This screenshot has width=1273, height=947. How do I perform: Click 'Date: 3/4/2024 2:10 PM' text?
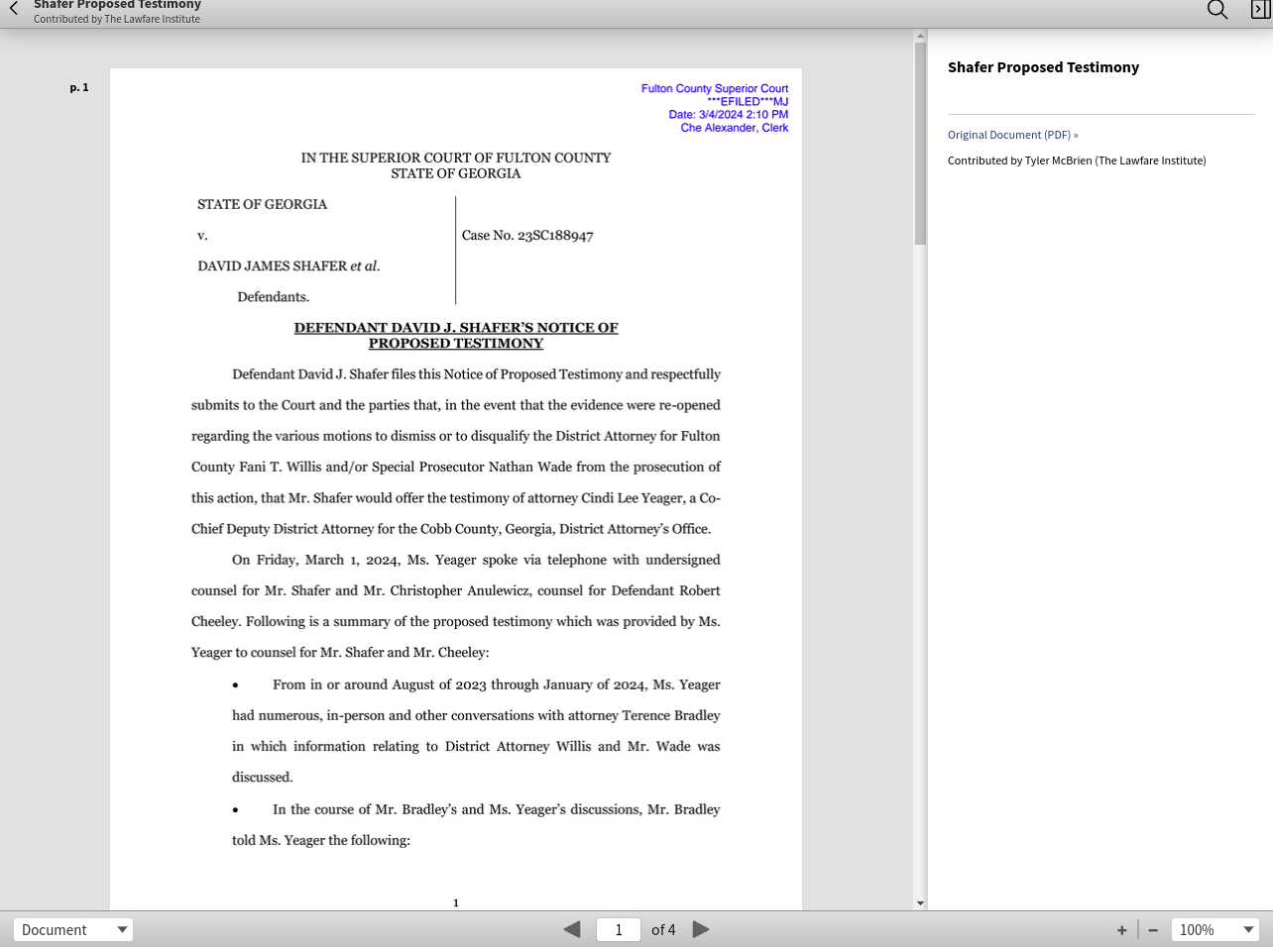[729, 115]
